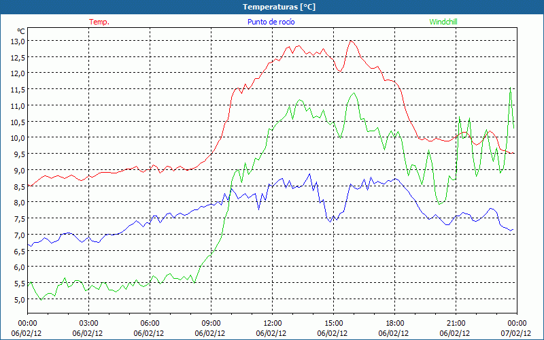The height and width of the screenshot is (340, 544).
Task: Click the 12,5 y-axis value
Action: tap(18, 57)
